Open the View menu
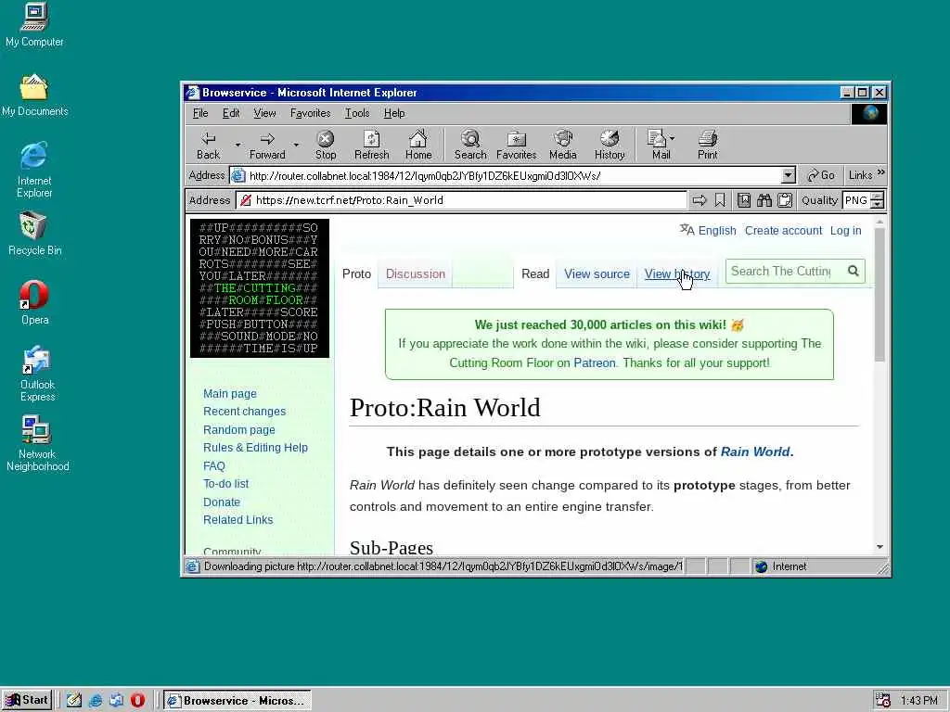Viewport: 950px width, 712px height. pyautogui.click(x=264, y=113)
